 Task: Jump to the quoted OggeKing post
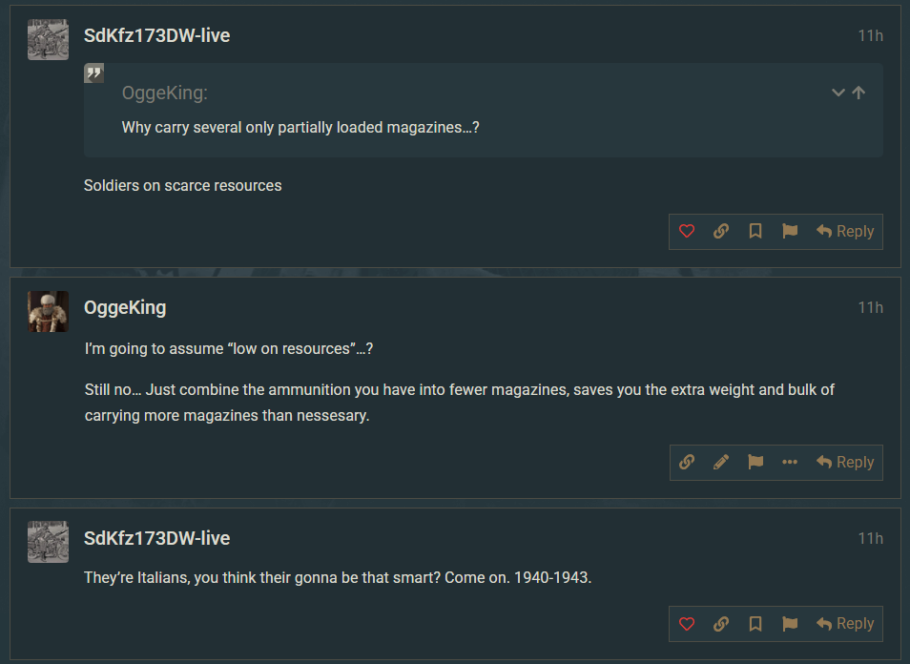[x=859, y=93]
